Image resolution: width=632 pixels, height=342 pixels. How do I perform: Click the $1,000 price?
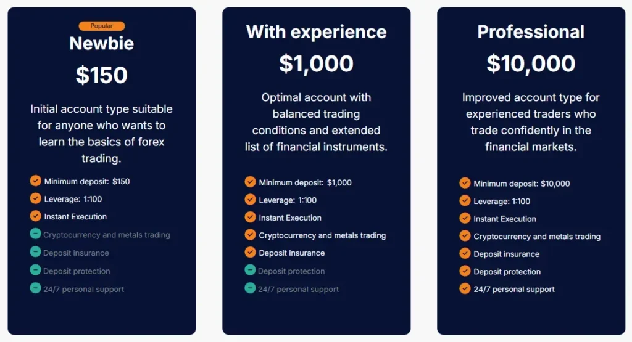pyautogui.click(x=316, y=64)
